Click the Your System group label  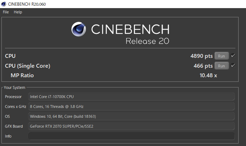point(14,87)
